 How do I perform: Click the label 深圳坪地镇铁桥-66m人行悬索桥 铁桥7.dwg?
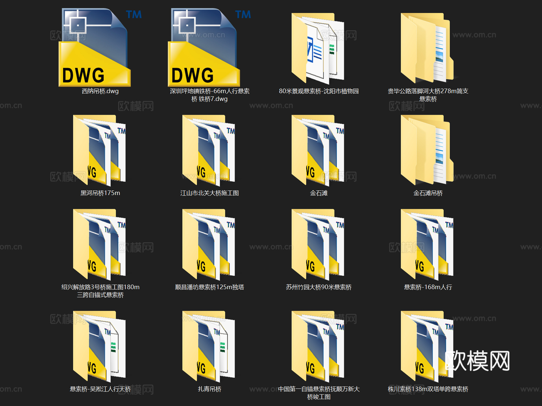tap(210, 95)
